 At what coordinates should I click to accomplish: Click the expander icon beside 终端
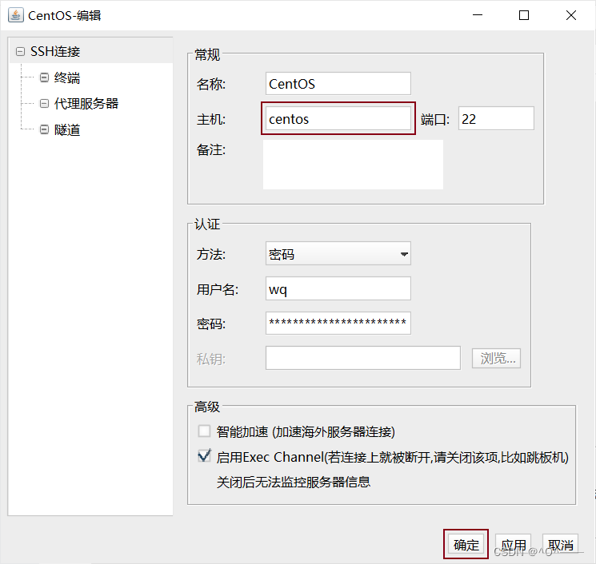pyautogui.click(x=44, y=77)
